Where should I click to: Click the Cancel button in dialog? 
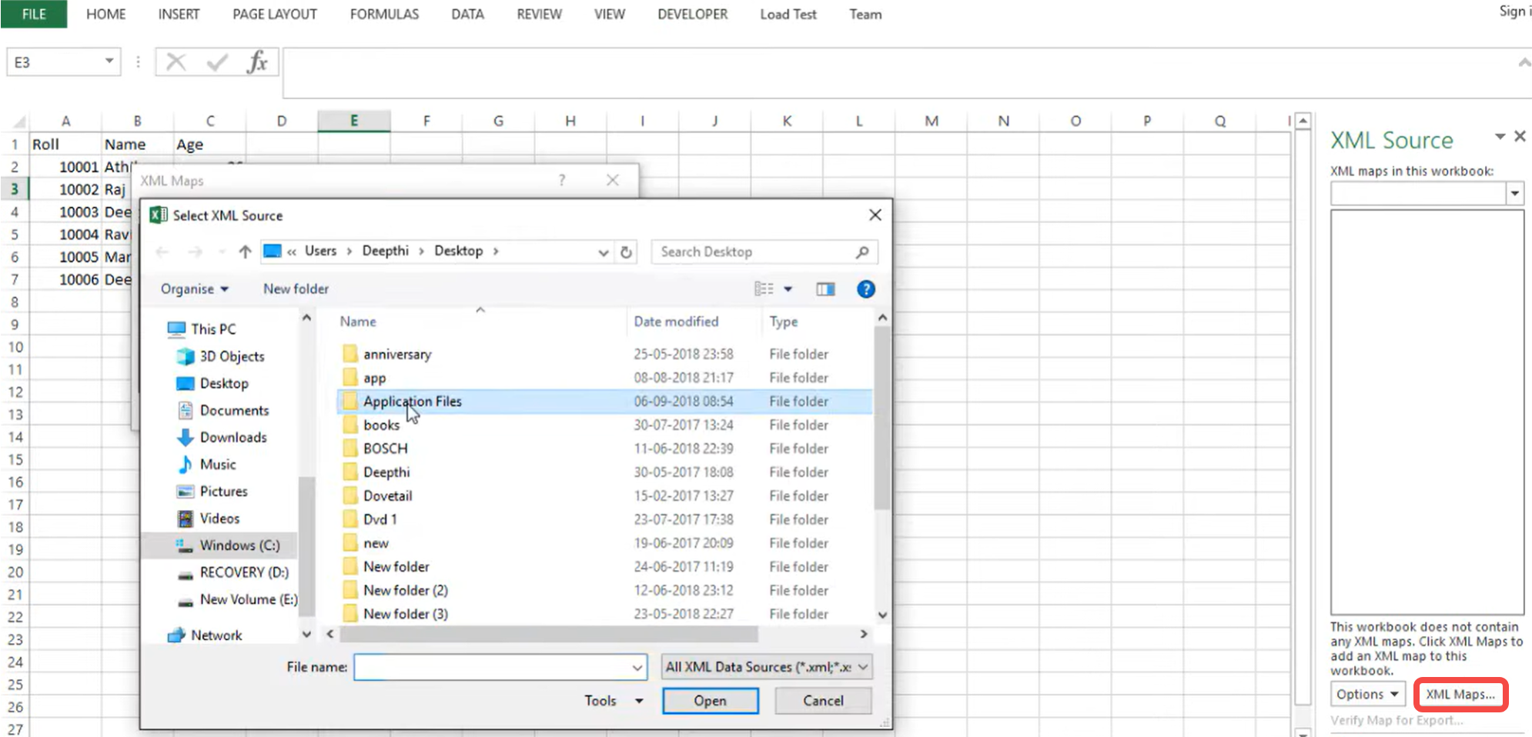[823, 701]
